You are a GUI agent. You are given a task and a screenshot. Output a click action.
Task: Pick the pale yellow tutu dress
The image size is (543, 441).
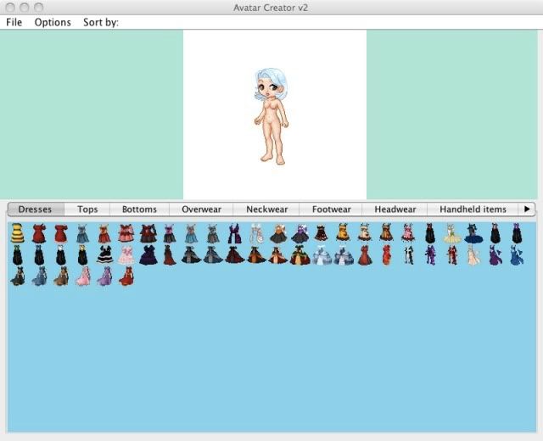(x=451, y=233)
